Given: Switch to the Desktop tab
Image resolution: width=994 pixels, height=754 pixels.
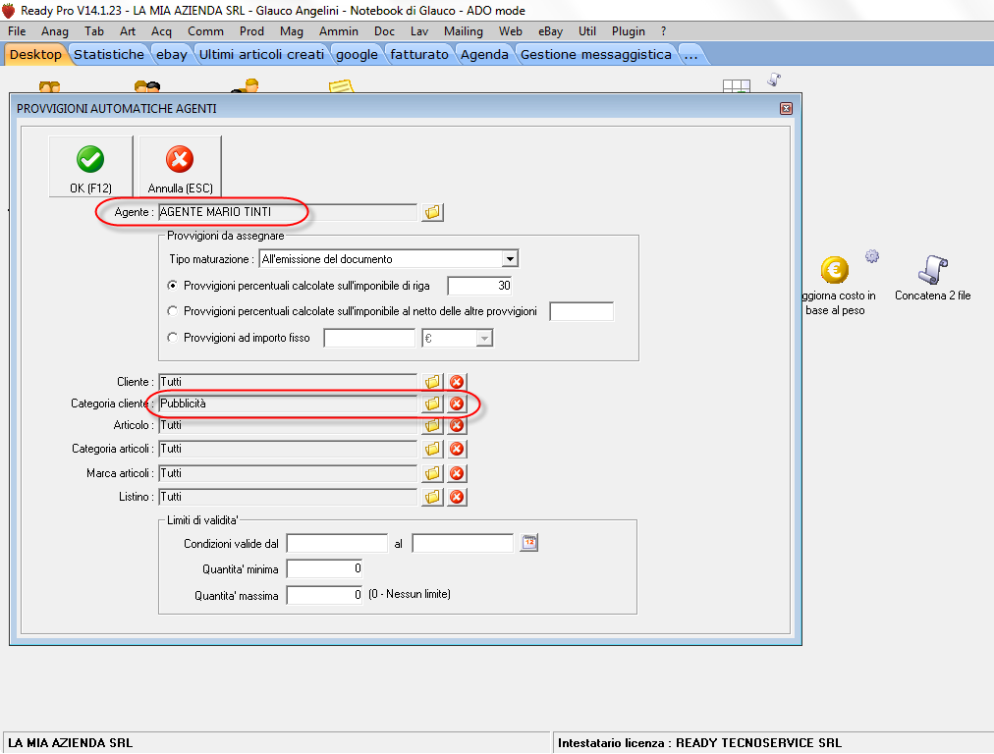Looking at the screenshot, I should (35, 55).
